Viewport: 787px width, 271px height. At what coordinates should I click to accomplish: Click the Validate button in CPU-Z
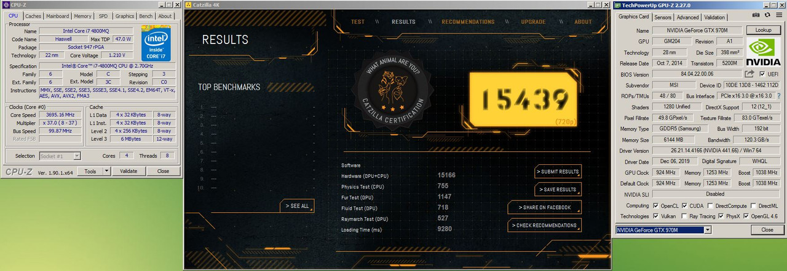[x=129, y=171]
